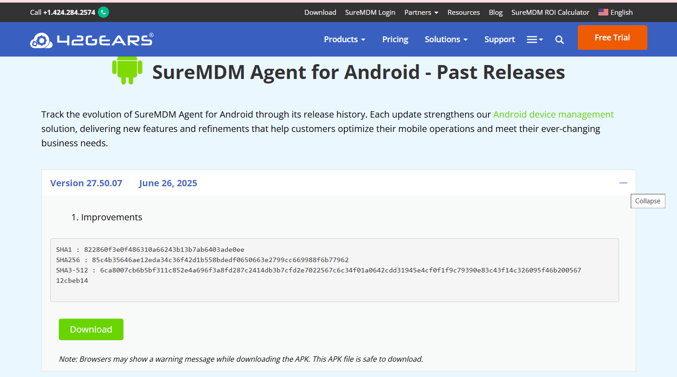This screenshot has height=377, width=677.
Task: Open the hamburger more-menu icon
Action: 535,39
